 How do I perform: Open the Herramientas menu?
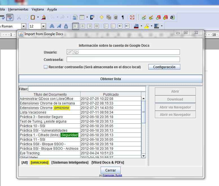click(x=18, y=9)
